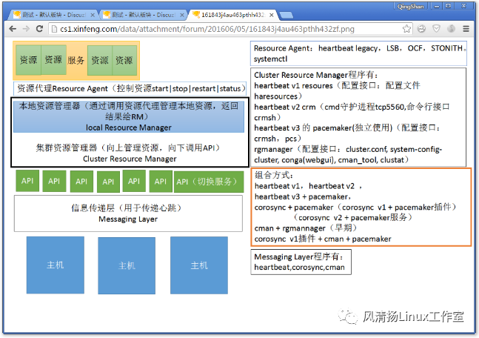Close the second Discuz tab
The height and width of the screenshot is (338, 479).
pyautogui.click(x=182, y=15)
